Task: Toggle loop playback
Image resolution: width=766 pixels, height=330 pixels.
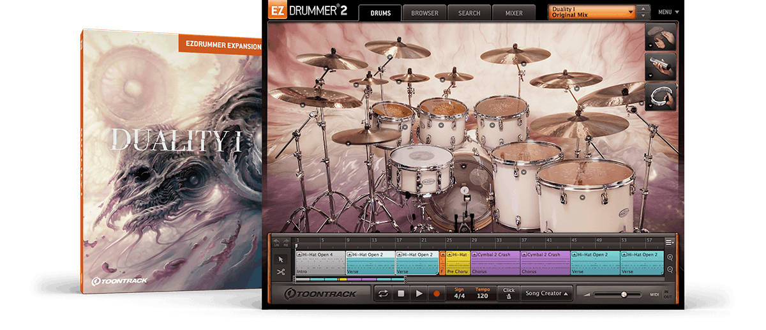Action: 383,294
